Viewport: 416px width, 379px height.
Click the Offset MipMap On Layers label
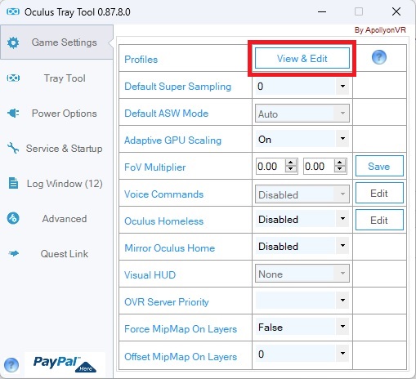point(181,357)
